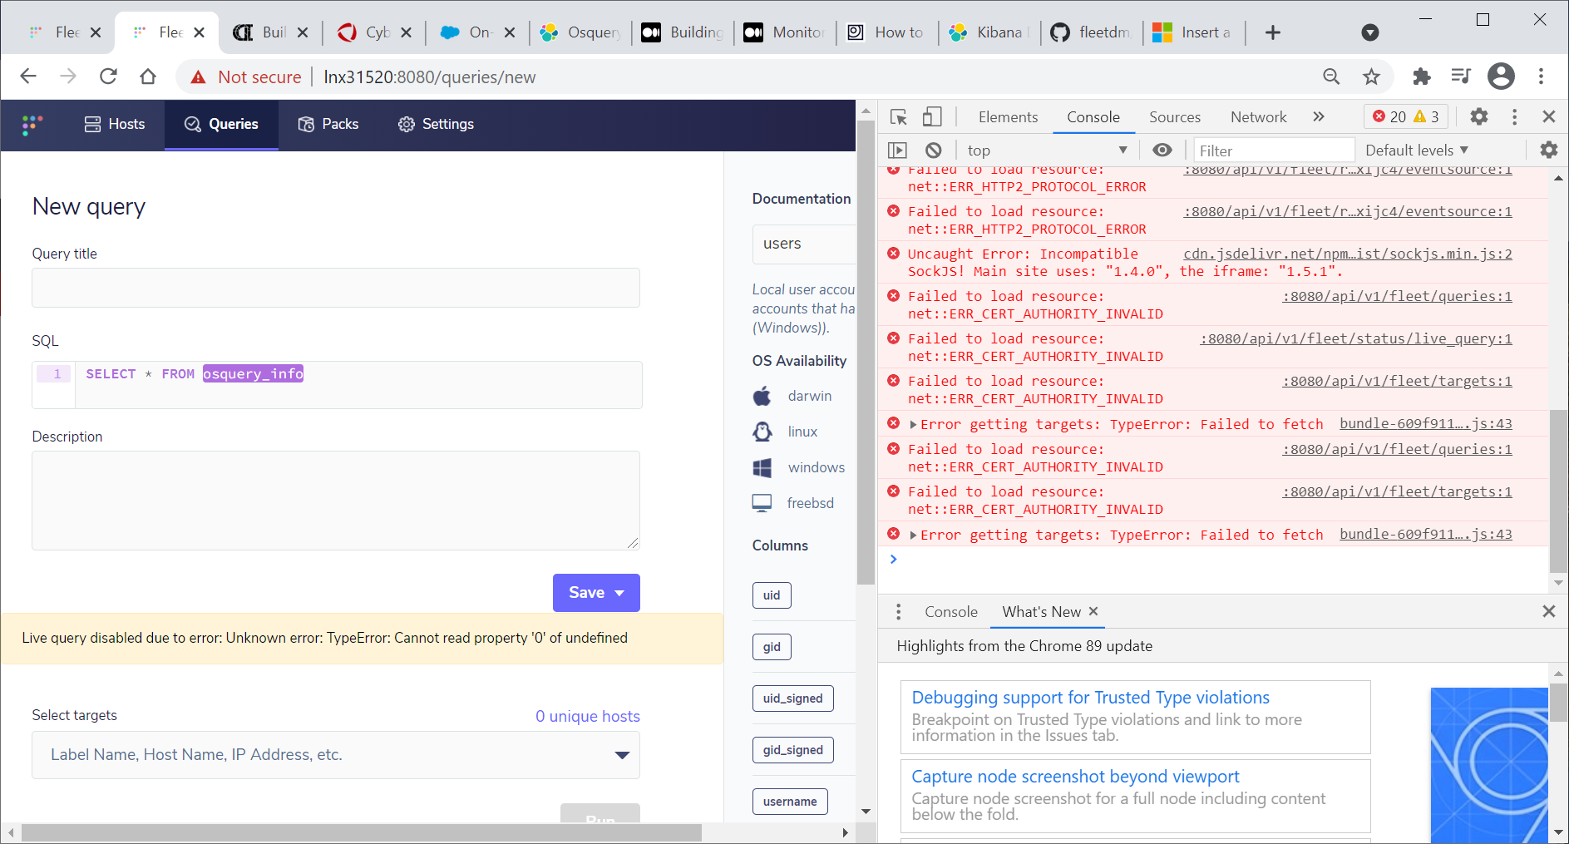Expand the Select targets dropdown arrow
Viewport: 1569px width, 844px height.
click(622, 755)
